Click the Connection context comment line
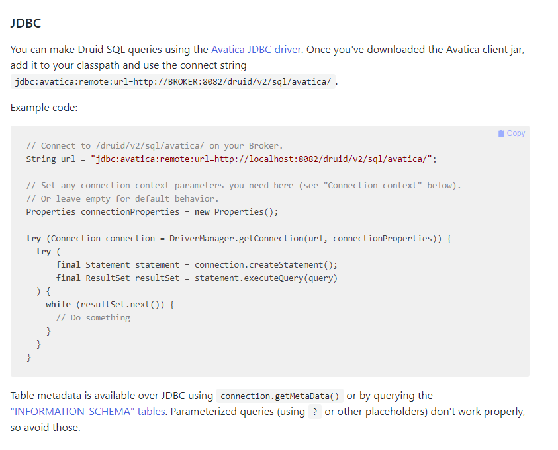 tap(245, 185)
